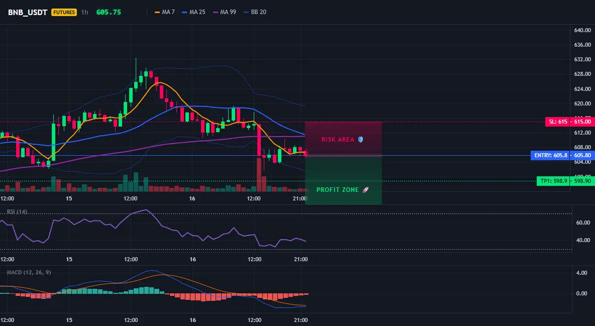This screenshot has width=595, height=326.
Task: Click the 40.00 RSI scale value
Action: coord(583,240)
